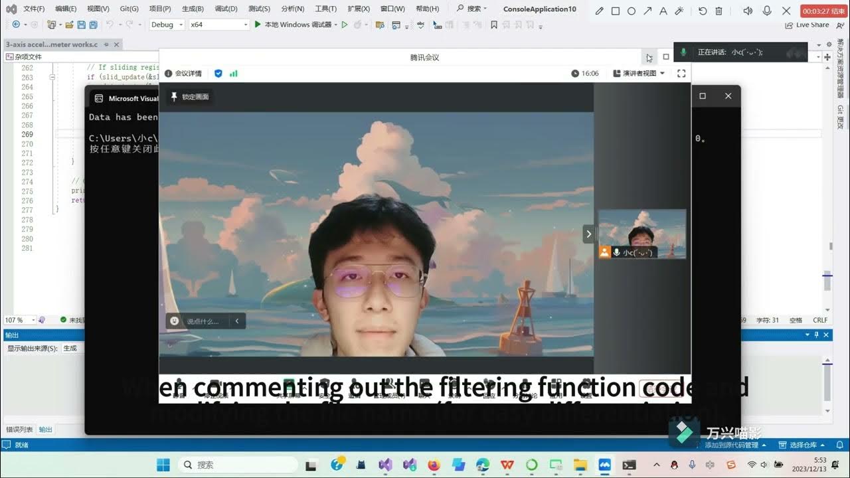The image size is (850, 478).
Task: Click the 搜索 box in Visual Studio title bar
Action: (472, 9)
